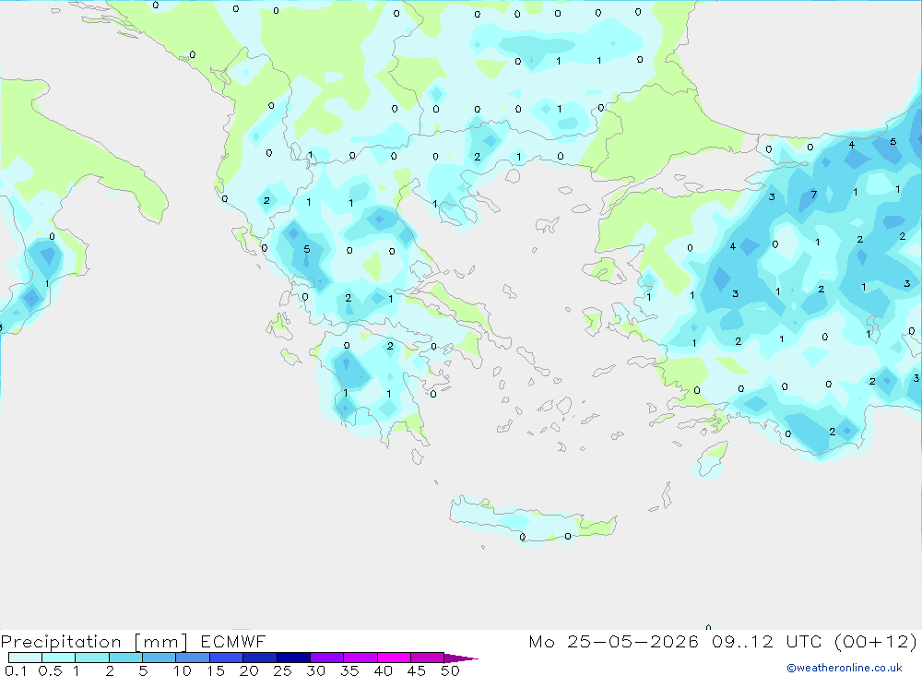
Task: Click legend label '0.1'
Action: coord(16,670)
